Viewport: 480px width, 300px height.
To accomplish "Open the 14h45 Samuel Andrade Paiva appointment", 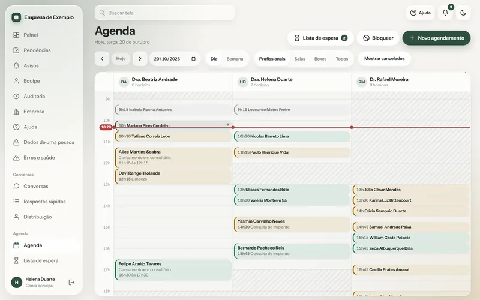I will 411,227.
